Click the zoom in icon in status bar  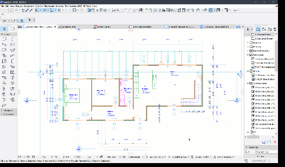pyautogui.click(x=28, y=157)
